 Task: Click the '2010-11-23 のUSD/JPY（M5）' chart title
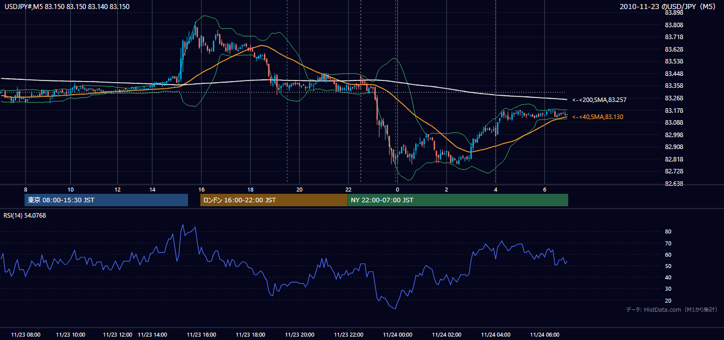[668, 7]
